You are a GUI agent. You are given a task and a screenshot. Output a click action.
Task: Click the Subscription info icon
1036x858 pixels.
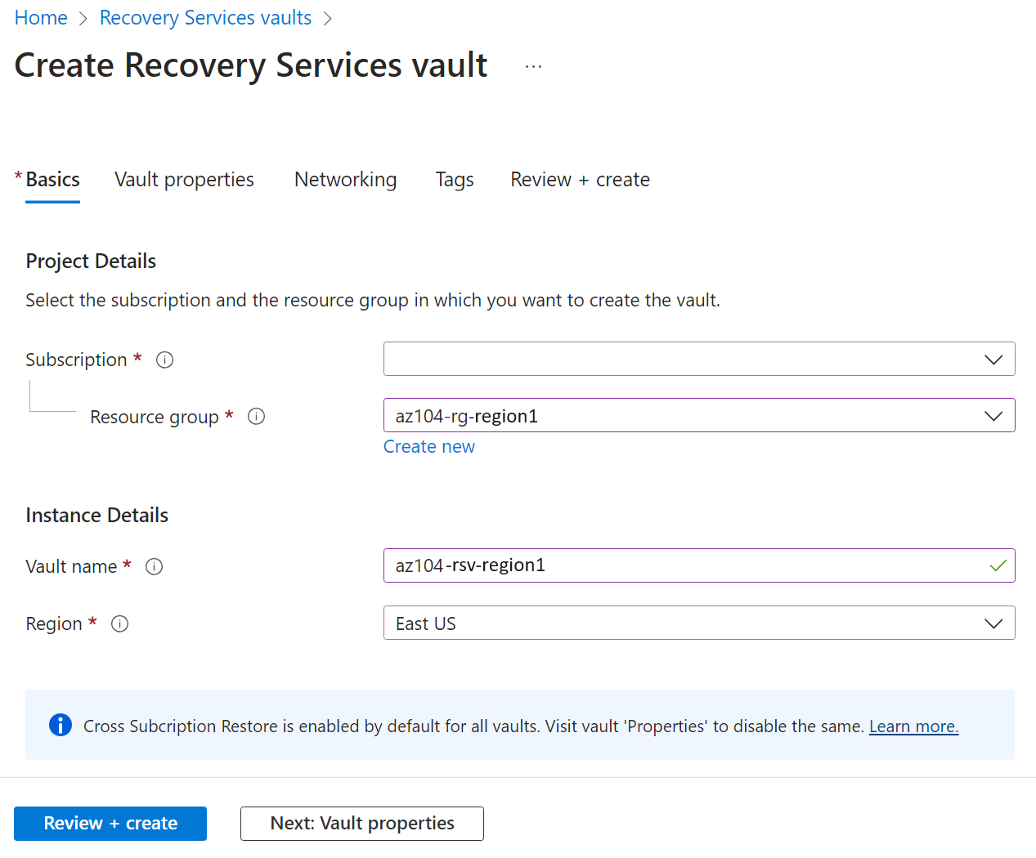click(x=164, y=360)
